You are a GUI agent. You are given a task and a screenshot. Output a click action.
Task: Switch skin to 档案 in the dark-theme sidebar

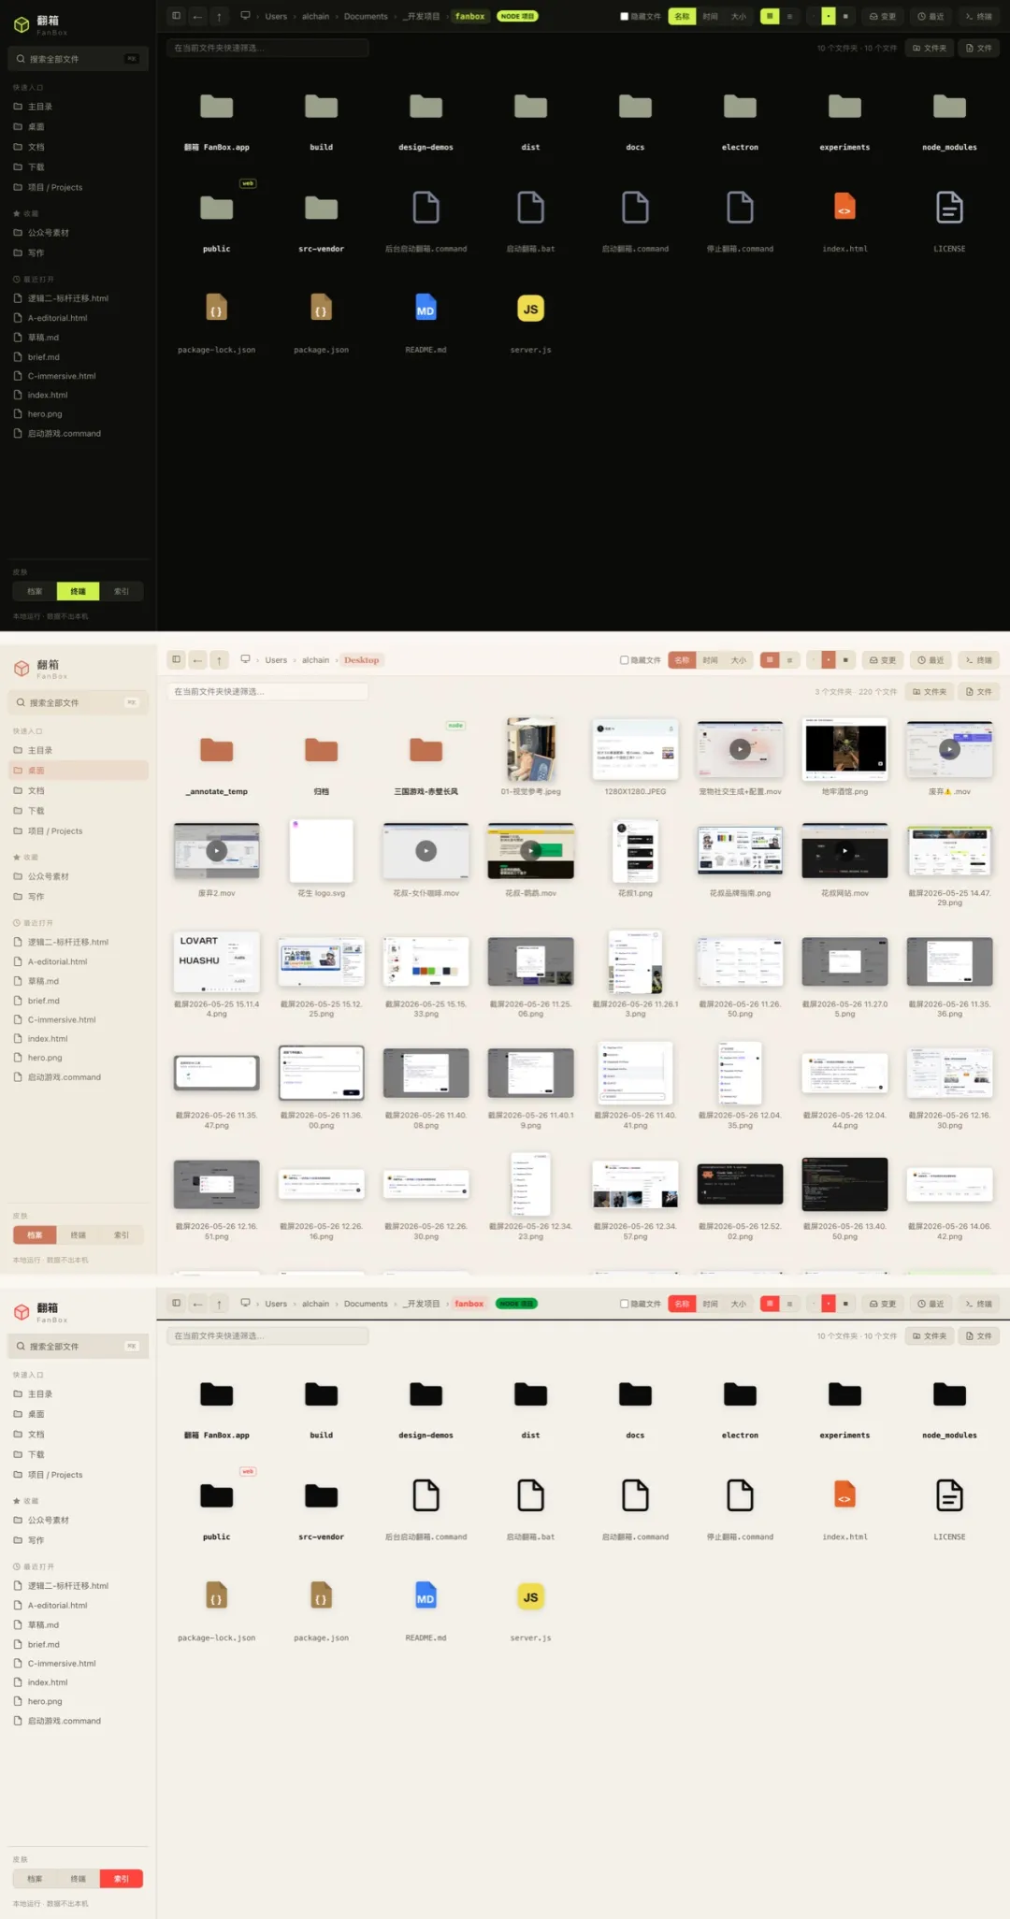coord(35,591)
